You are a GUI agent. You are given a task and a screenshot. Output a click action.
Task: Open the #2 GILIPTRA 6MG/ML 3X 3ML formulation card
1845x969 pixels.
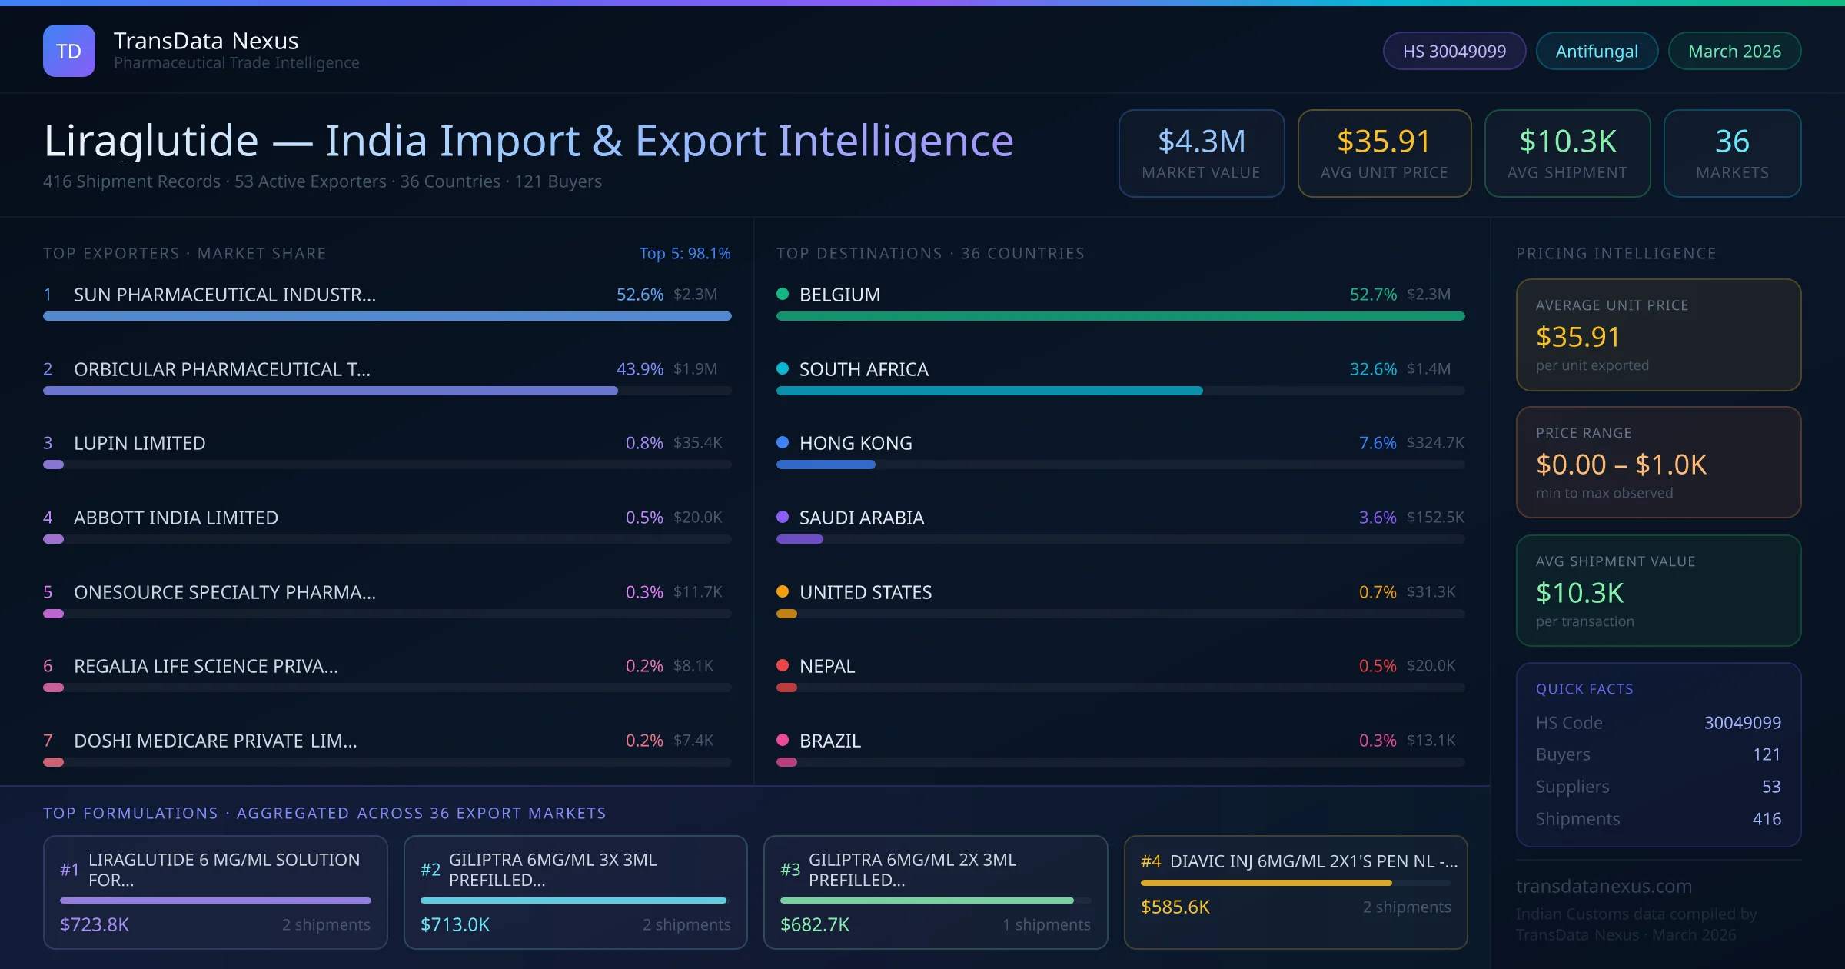point(575,892)
